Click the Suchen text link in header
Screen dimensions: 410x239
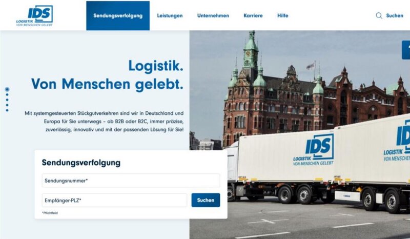tap(395, 16)
